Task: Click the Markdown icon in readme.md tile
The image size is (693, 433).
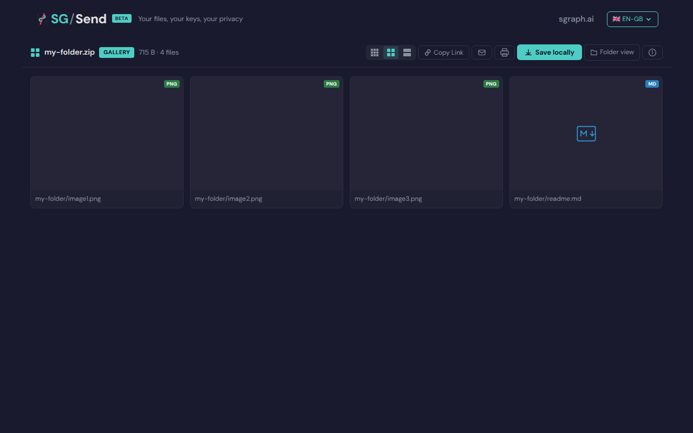Action: (x=586, y=134)
